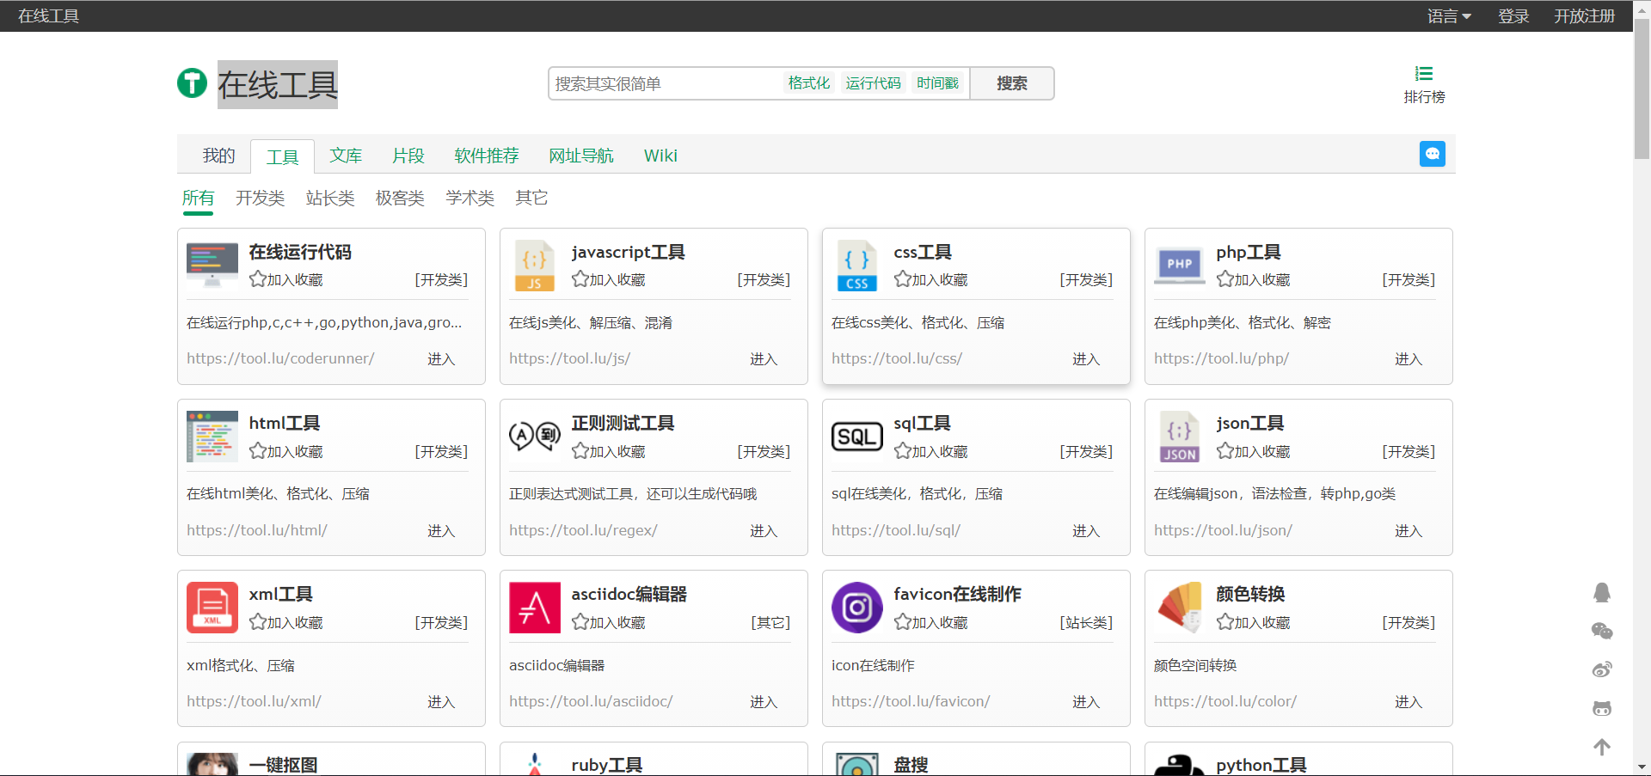Image resolution: width=1651 pixels, height=776 pixels.
Task: Toggle 加入收藏 star on 在线运行代码
Action: point(259,278)
